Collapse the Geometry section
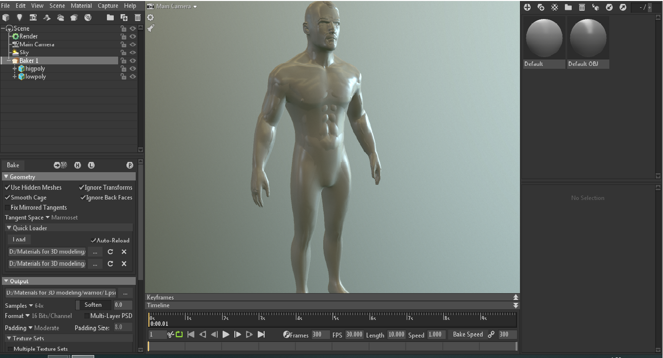 pos(6,177)
